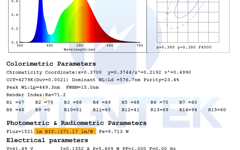Click the R2 =79 value

[44, 102]
